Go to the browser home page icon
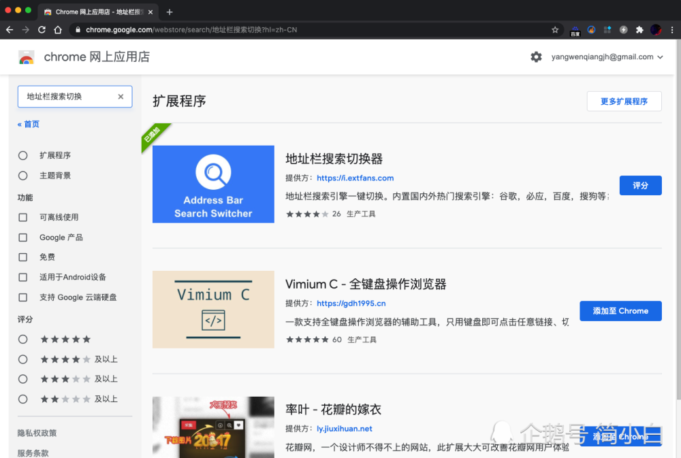681x458 pixels. (x=58, y=30)
